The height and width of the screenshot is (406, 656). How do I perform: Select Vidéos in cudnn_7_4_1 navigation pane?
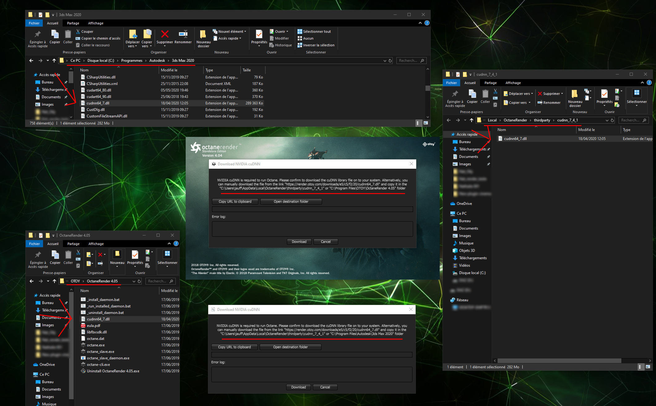click(464, 265)
